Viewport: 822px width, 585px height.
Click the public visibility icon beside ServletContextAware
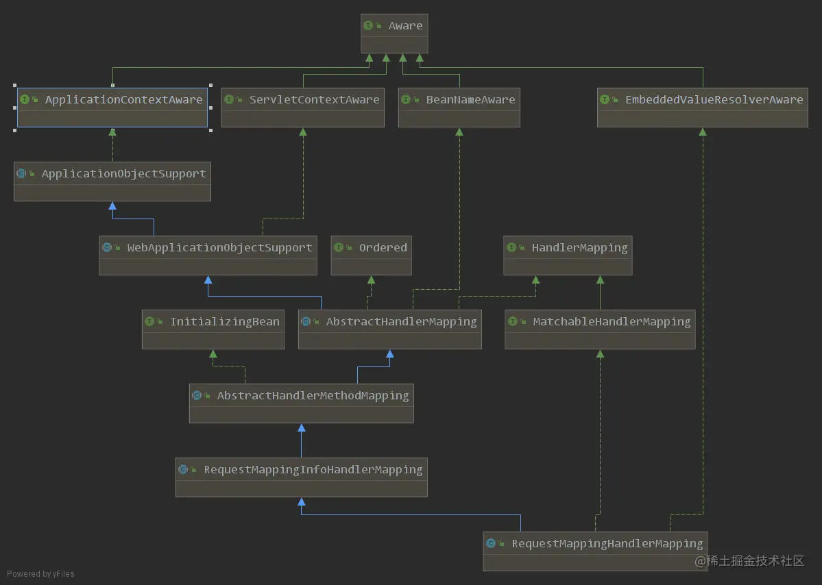click(239, 99)
